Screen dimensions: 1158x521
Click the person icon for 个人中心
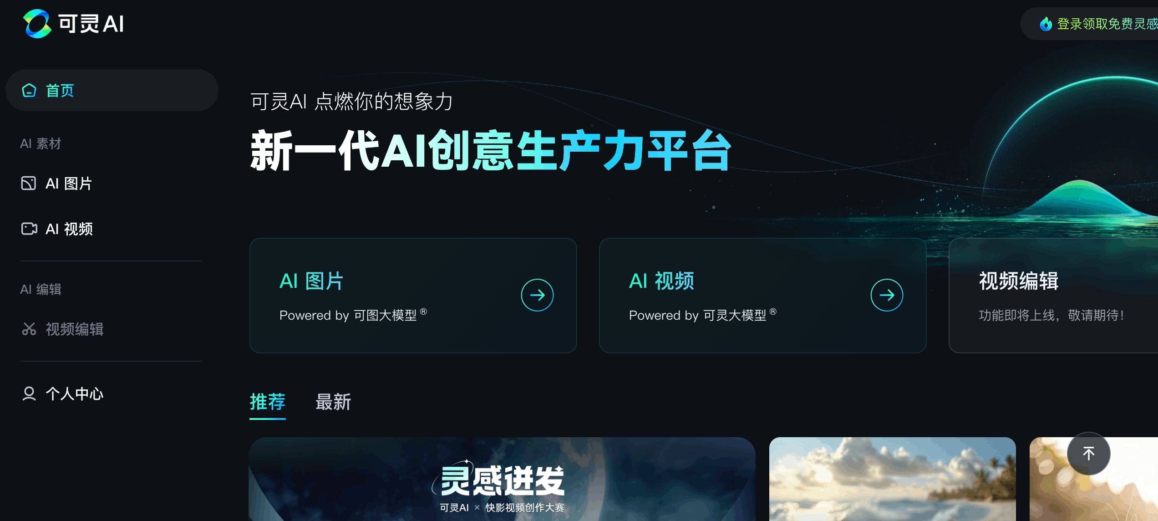pyautogui.click(x=29, y=393)
